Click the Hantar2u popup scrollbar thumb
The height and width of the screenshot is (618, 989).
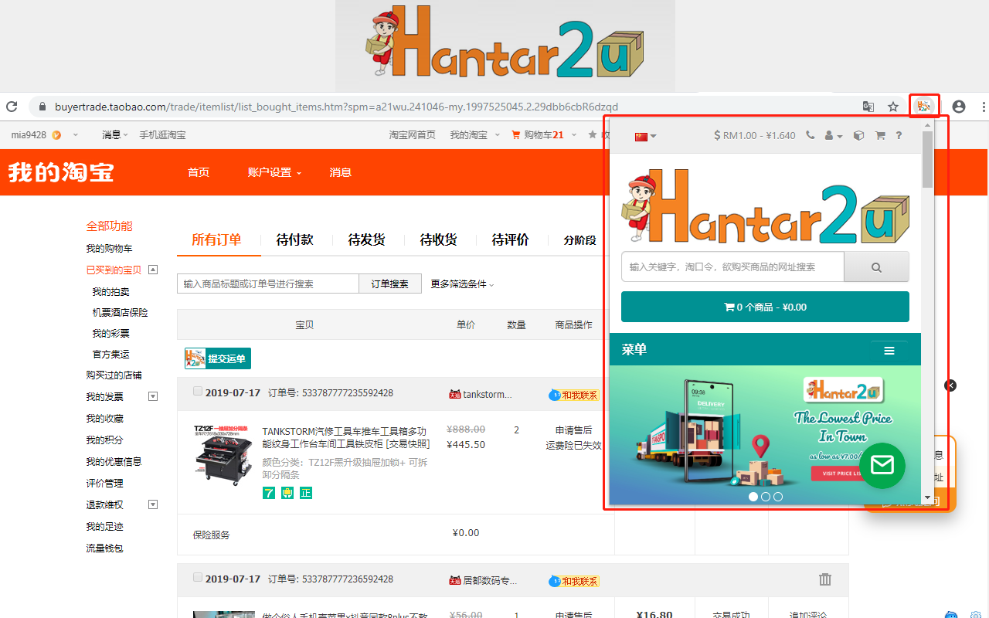(x=927, y=158)
